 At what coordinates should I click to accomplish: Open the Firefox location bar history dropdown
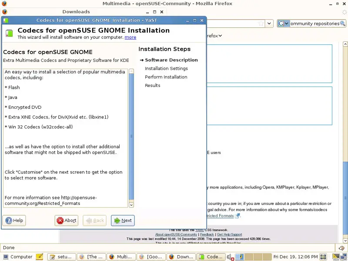269,23
